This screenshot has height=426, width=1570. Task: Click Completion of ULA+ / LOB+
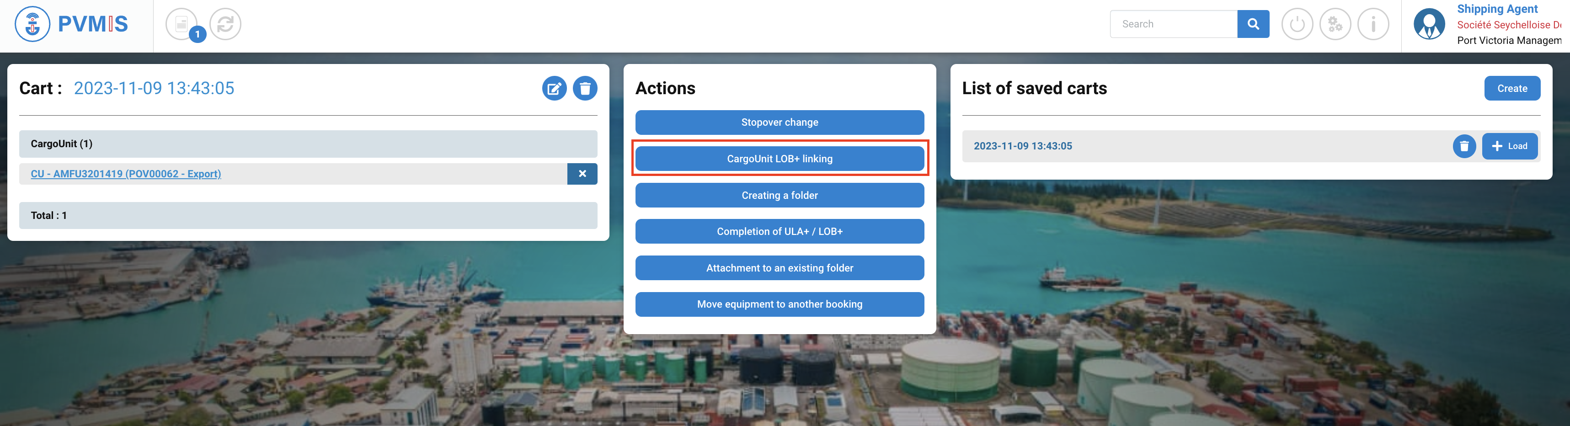point(780,232)
